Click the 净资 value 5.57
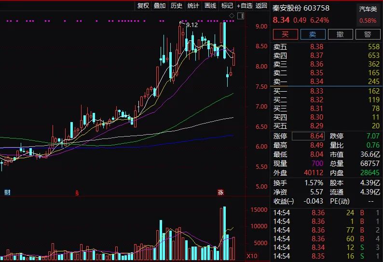Image resolution: width=383 pixels, height=262 pixels. click(x=316, y=192)
